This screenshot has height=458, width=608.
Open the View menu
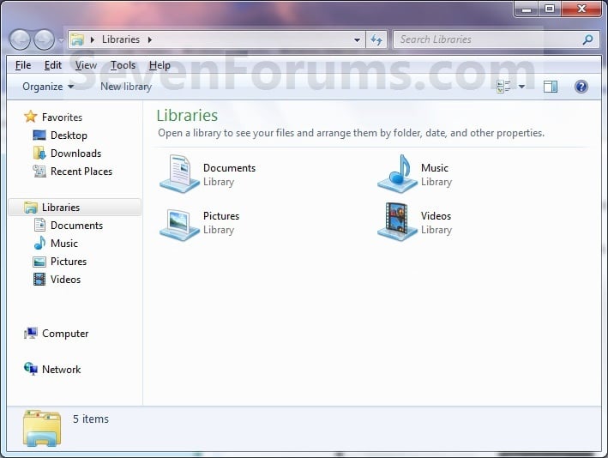(86, 65)
